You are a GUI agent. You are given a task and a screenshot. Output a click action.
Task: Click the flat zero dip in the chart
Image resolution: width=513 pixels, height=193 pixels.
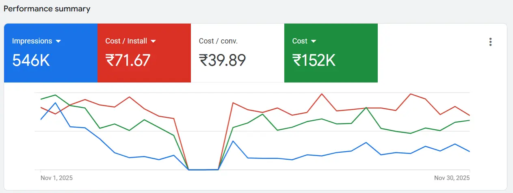click(x=203, y=169)
